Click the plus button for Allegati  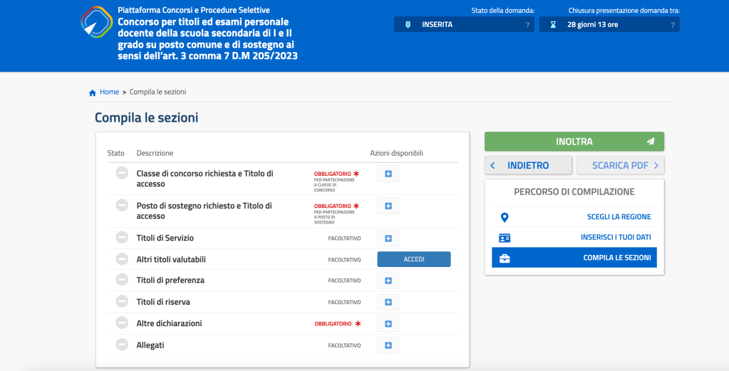pos(388,345)
